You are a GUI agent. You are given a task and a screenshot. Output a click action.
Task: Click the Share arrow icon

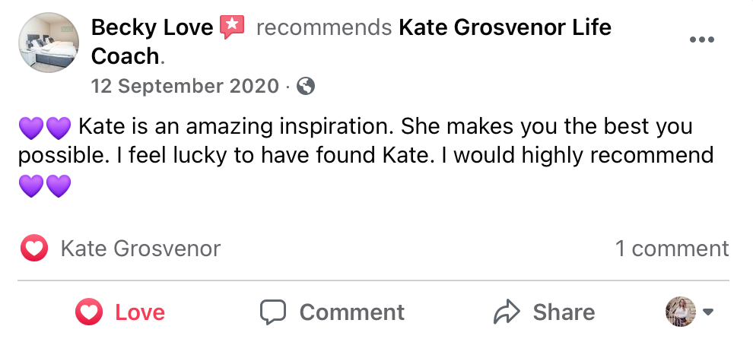click(x=505, y=312)
